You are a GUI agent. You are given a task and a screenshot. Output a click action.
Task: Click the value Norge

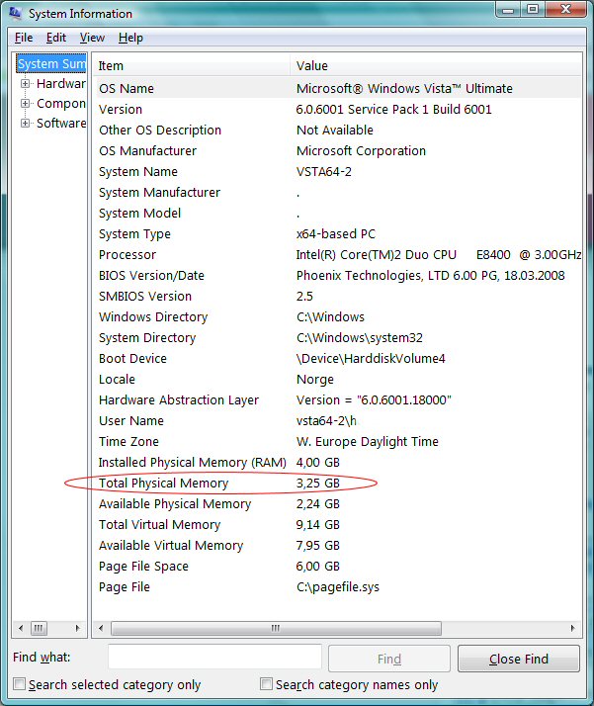[315, 380]
